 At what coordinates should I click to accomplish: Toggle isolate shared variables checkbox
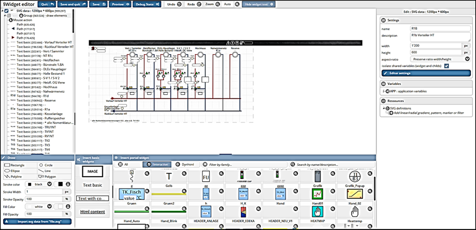click(x=446, y=66)
